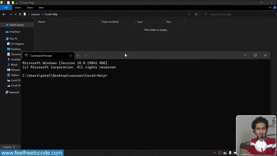
Task: Click the "0 items" status bar text
Action: pyautogui.click(x=7, y=147)
